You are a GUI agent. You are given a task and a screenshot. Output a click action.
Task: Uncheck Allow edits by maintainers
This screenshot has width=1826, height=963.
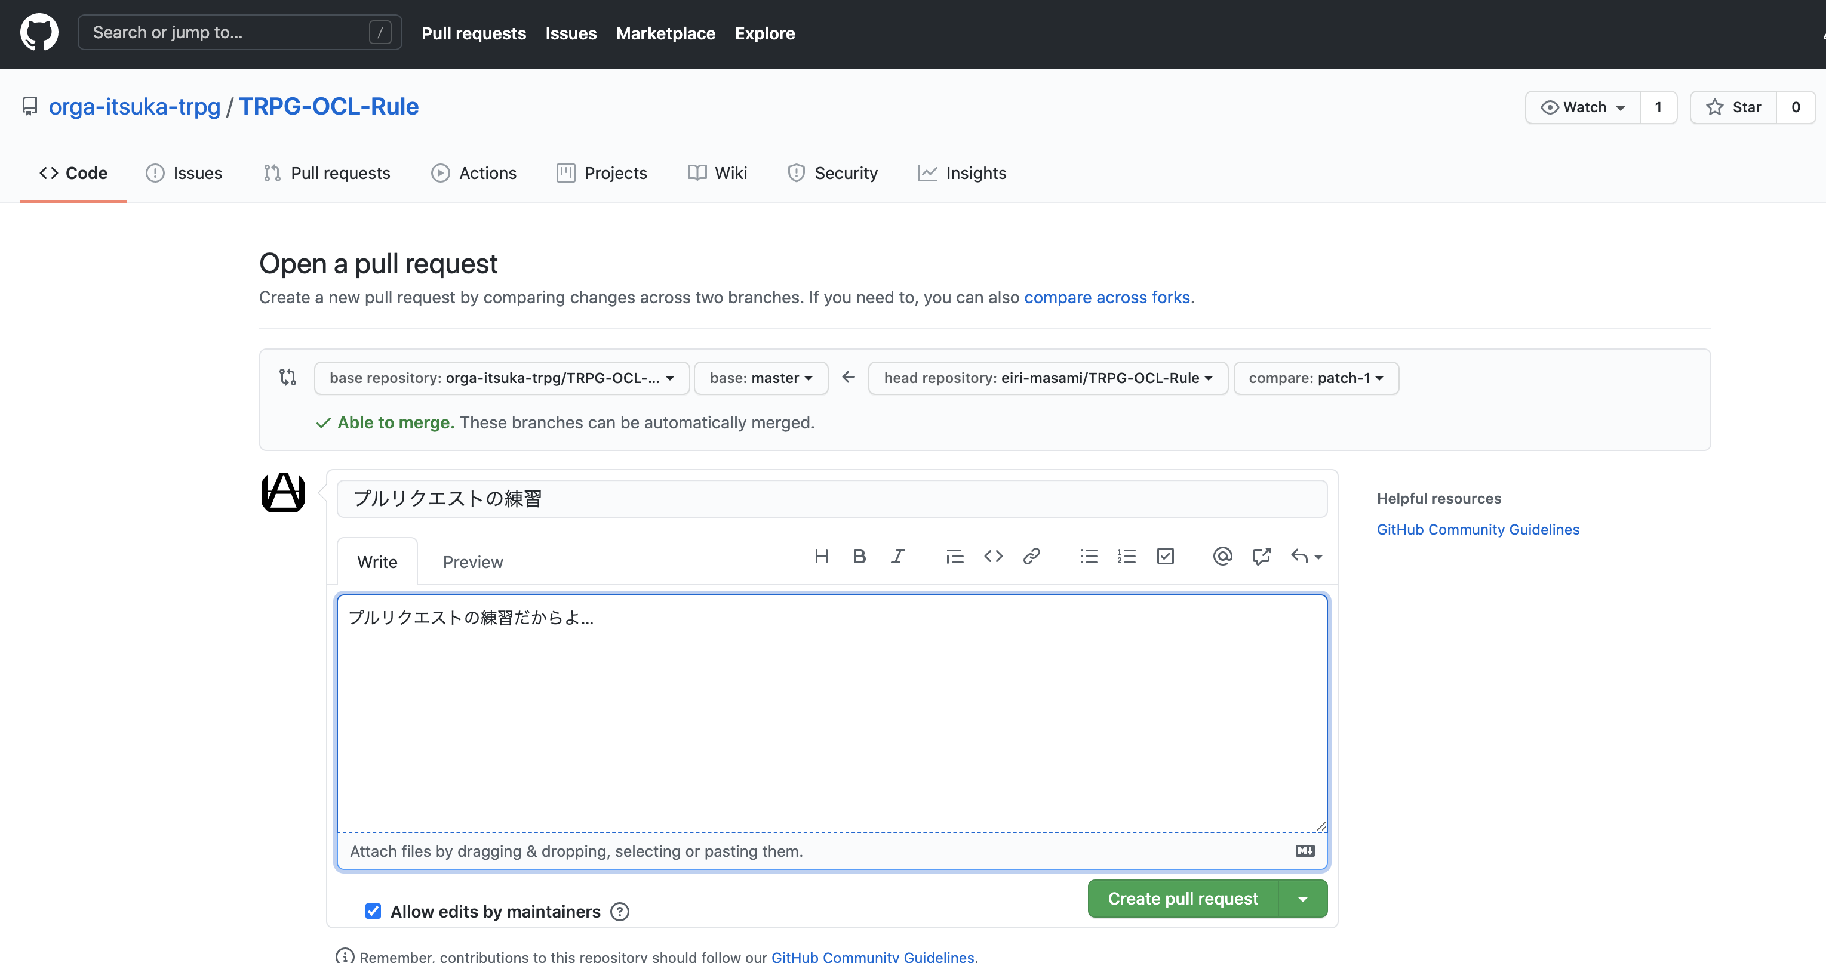373,911
